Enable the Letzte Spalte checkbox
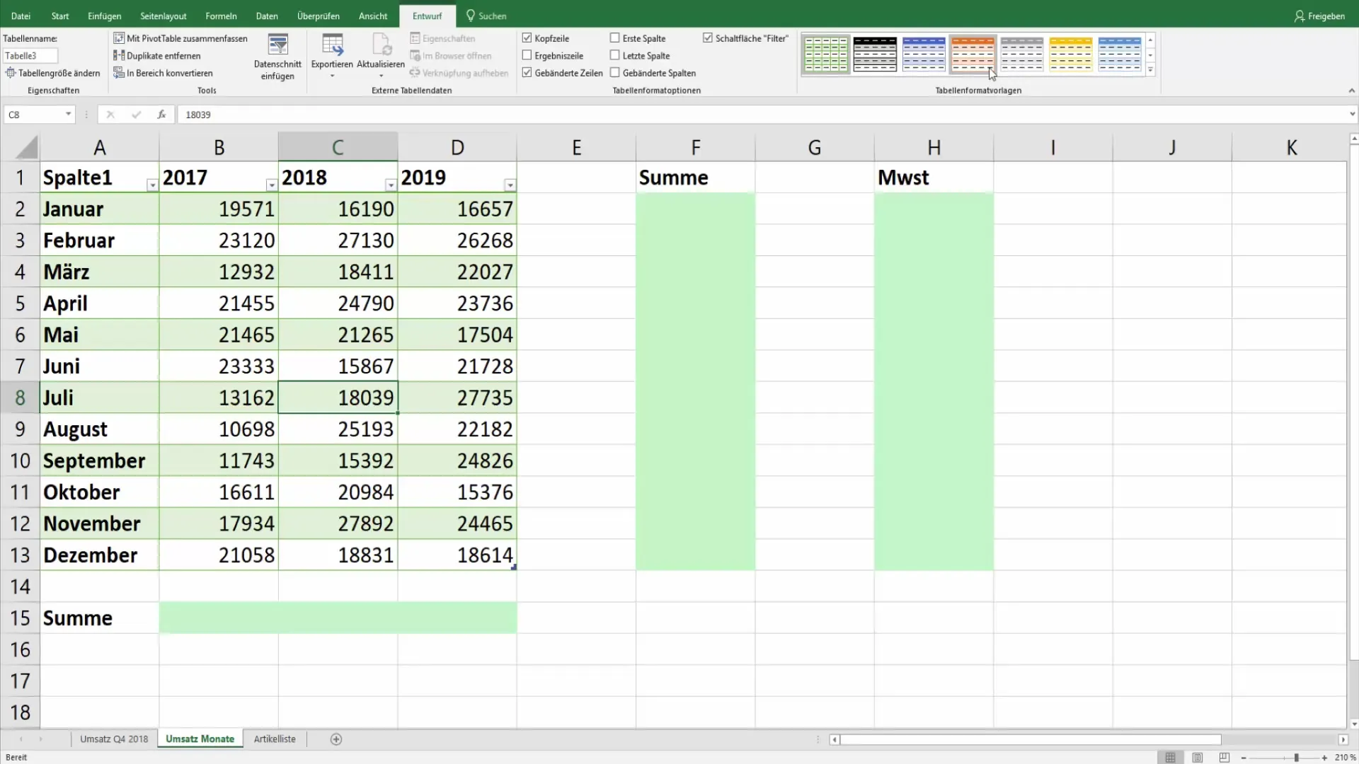The image size is (1359, 764). pos(615,55)
